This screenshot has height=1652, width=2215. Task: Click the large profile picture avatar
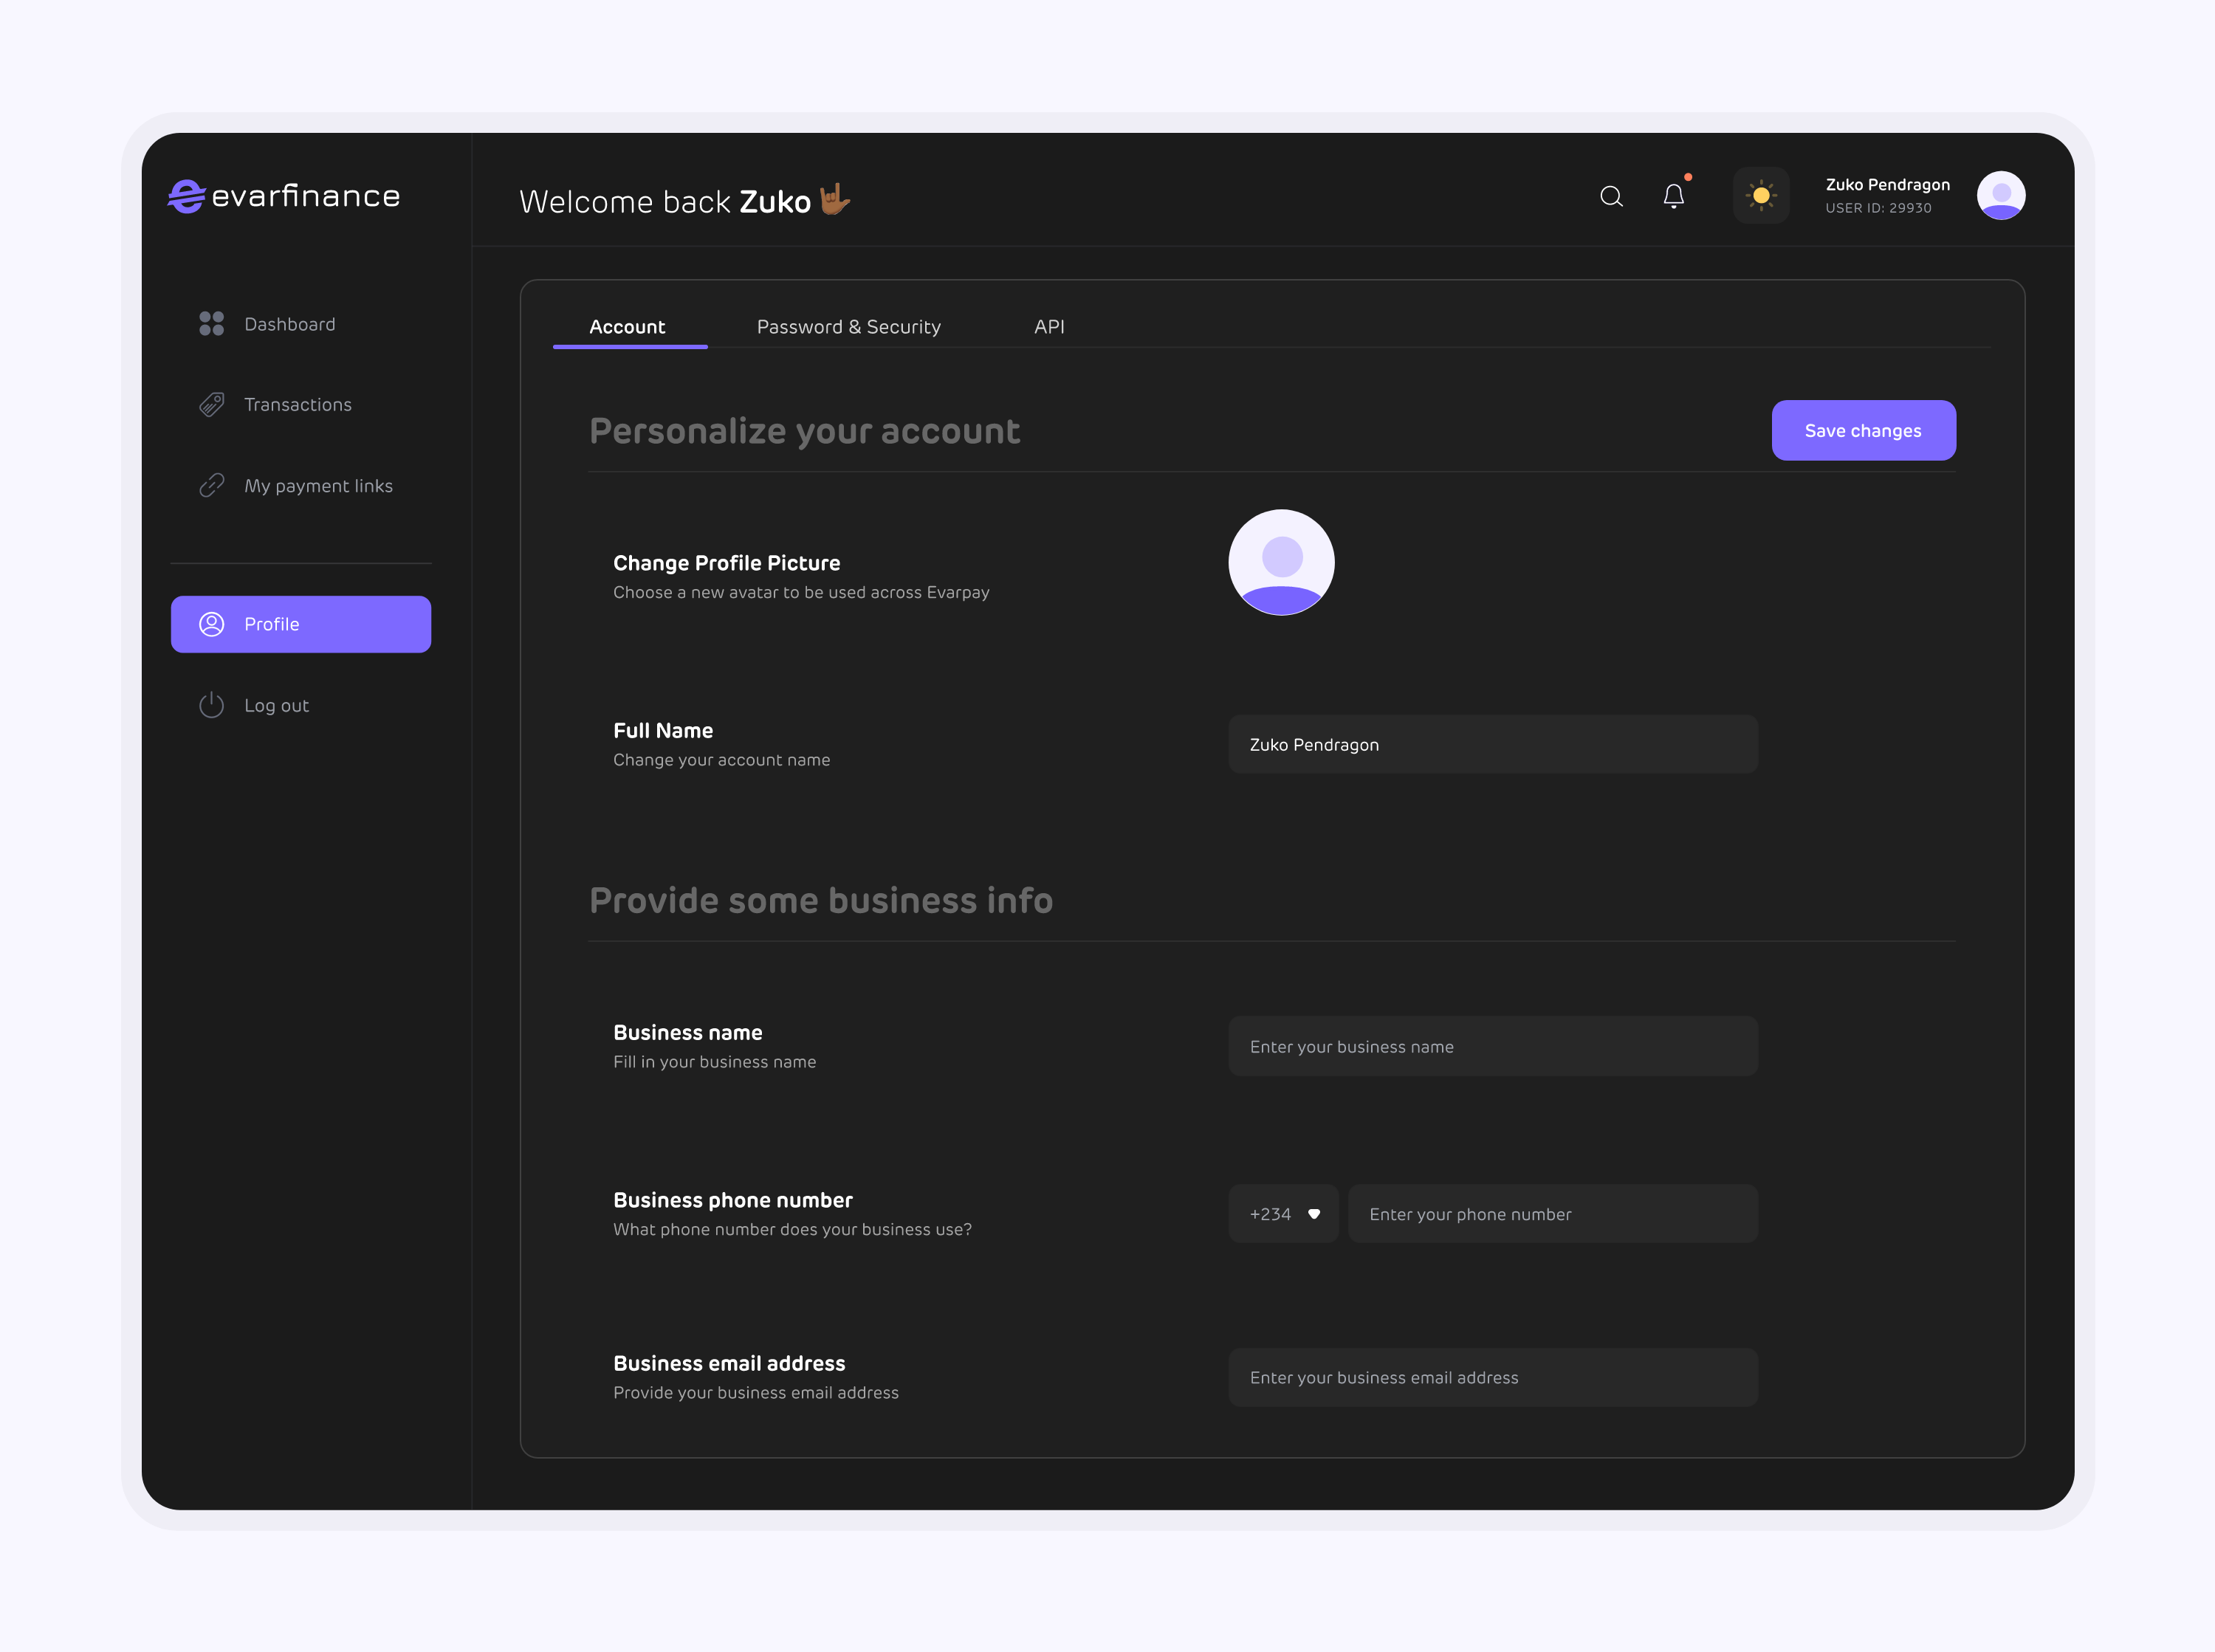pyautogui.click(x=1281, y=562)
